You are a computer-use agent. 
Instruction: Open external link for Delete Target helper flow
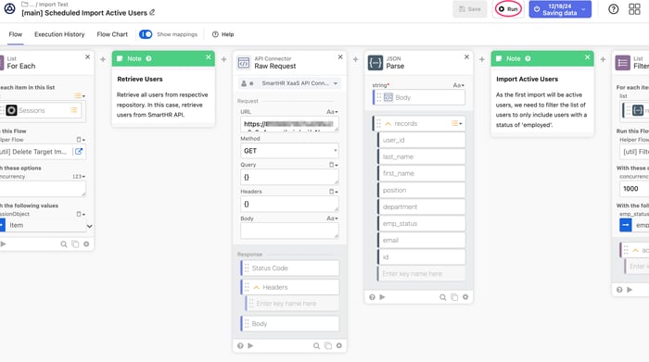pyautogui.click(x=79, y=152)
